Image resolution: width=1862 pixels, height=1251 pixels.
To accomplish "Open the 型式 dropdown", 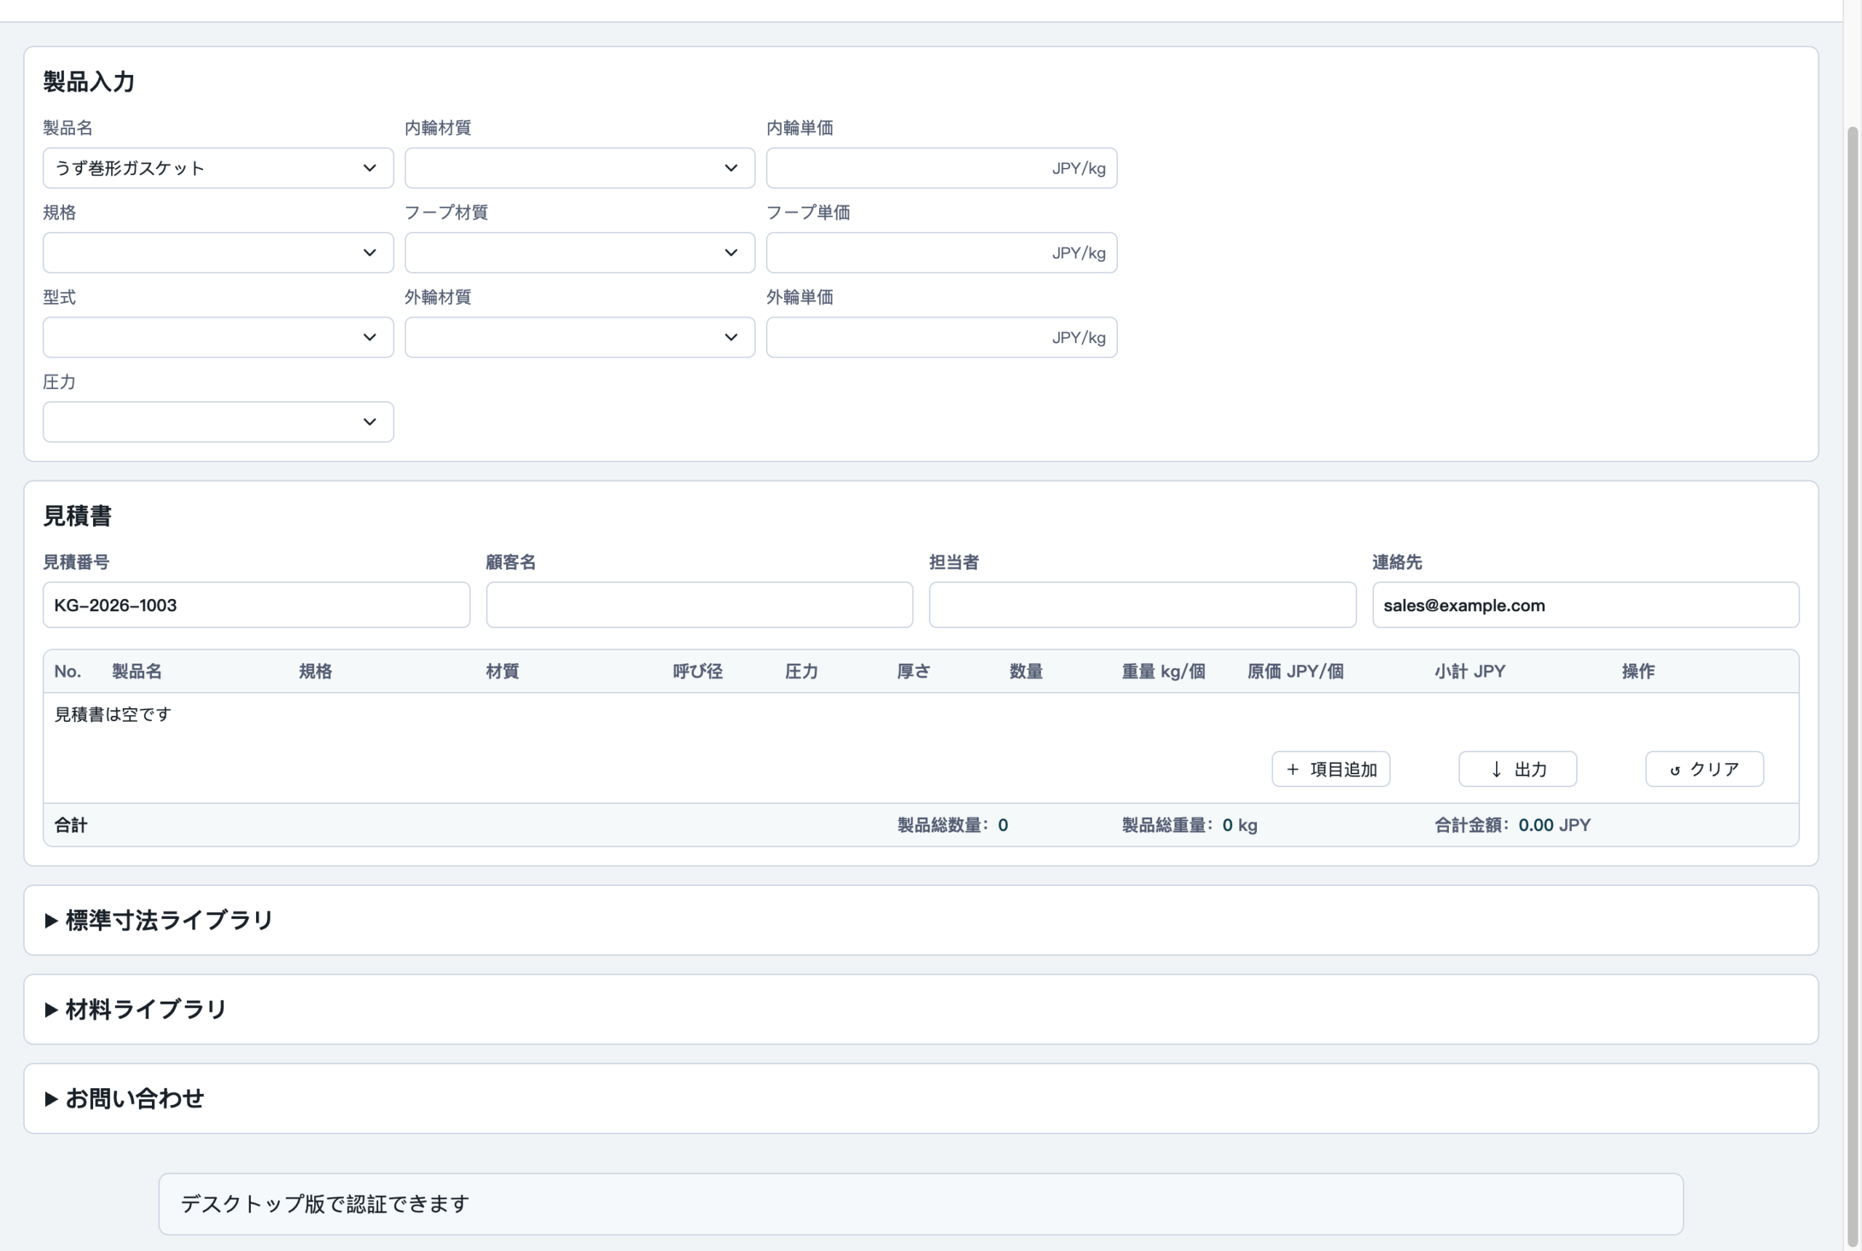I will (218, 337).
